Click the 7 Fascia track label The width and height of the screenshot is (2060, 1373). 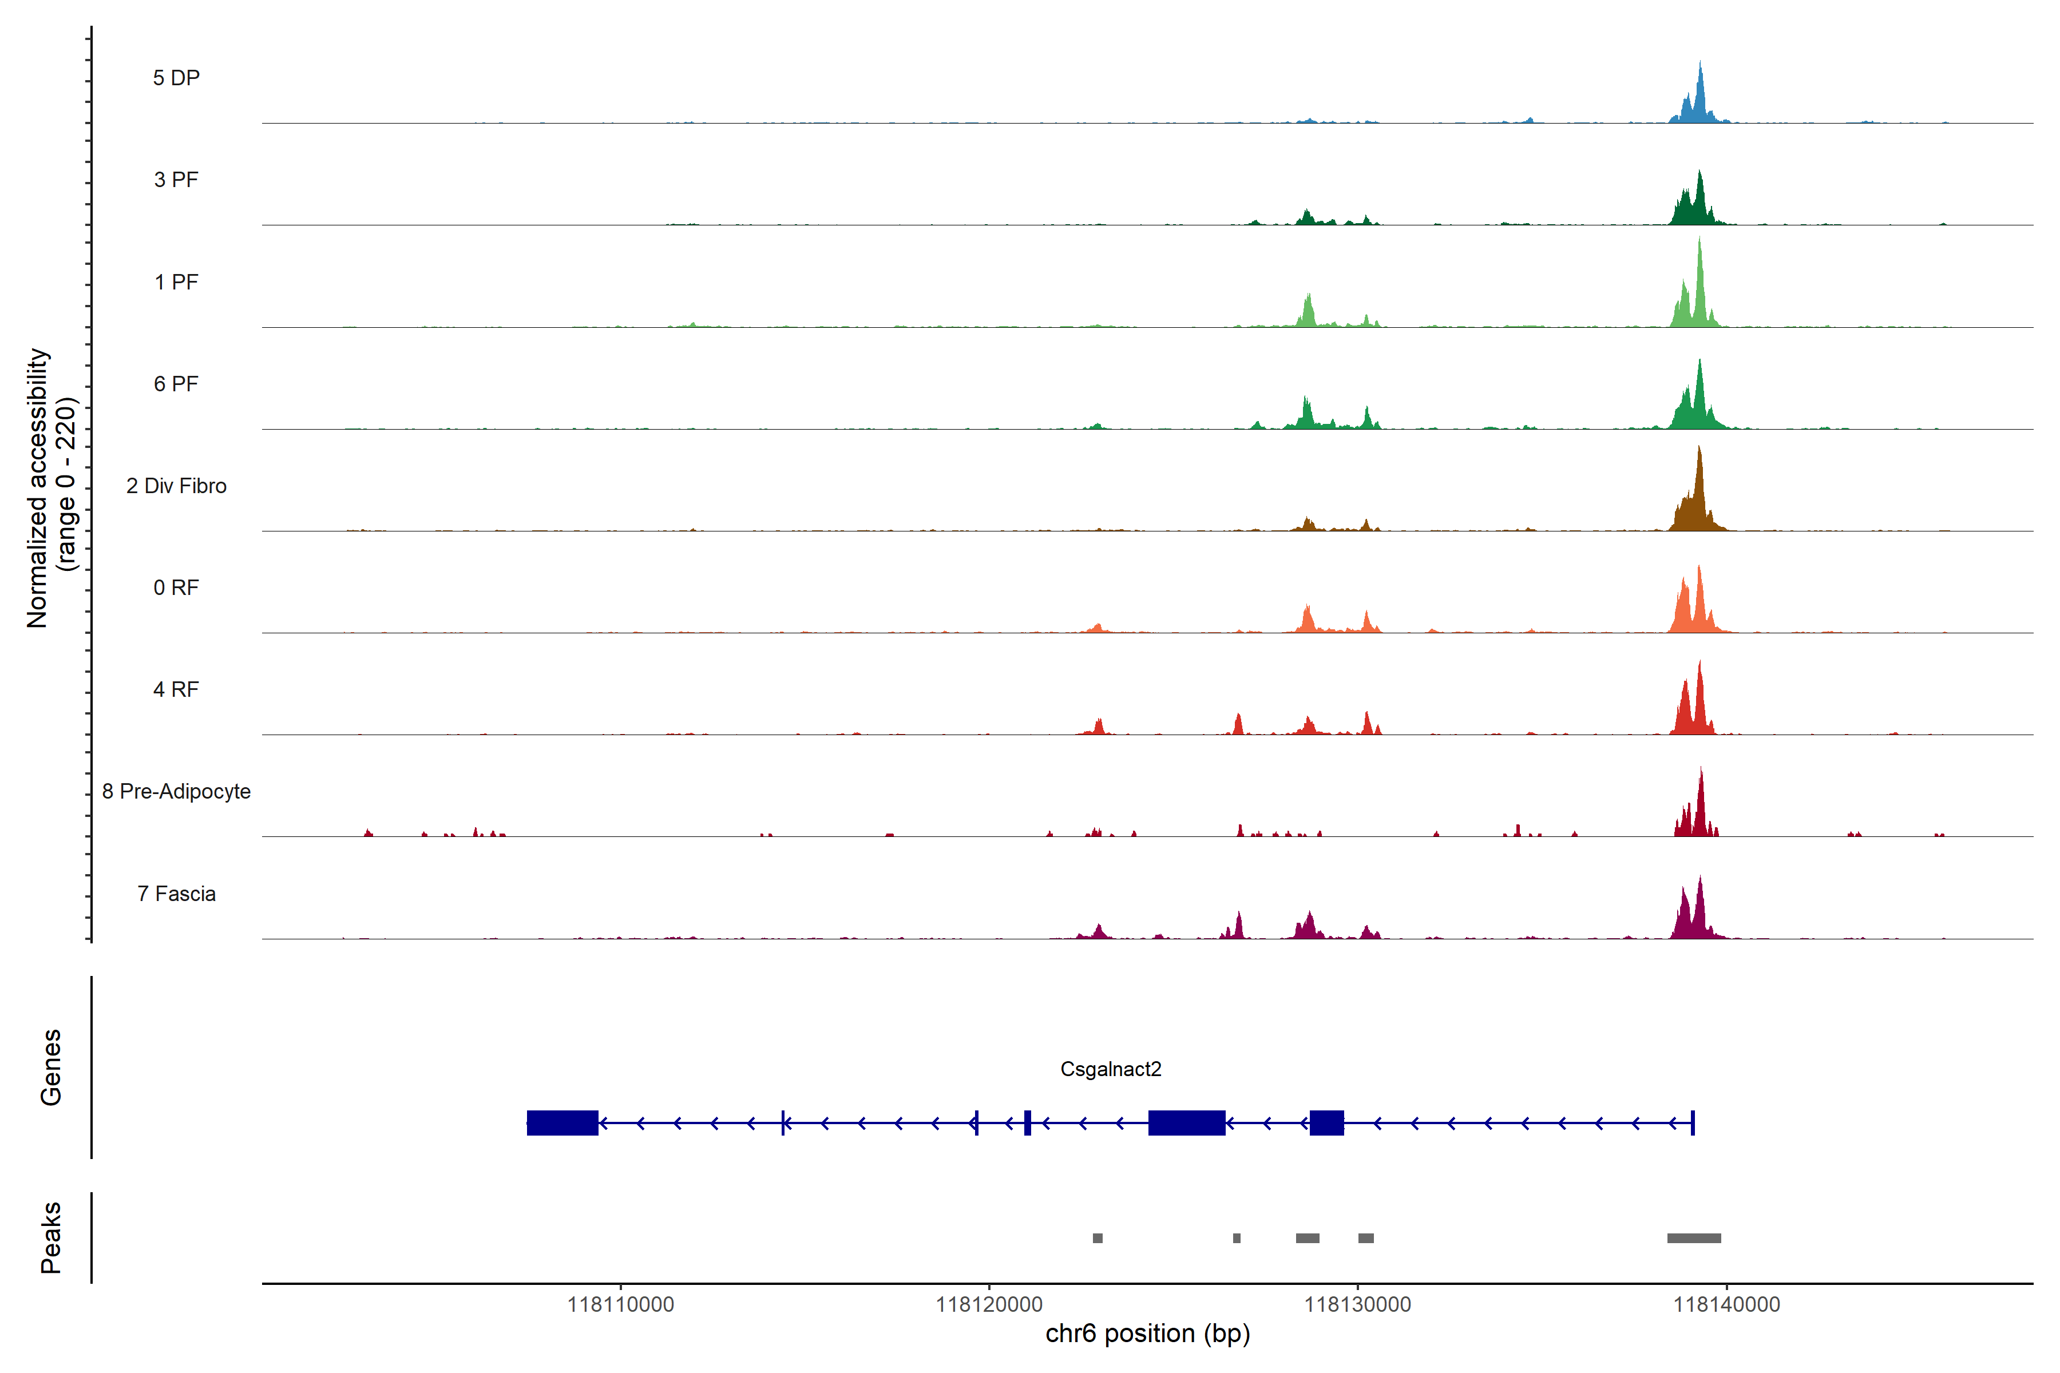pyautogui.click(x=176, y=893)
